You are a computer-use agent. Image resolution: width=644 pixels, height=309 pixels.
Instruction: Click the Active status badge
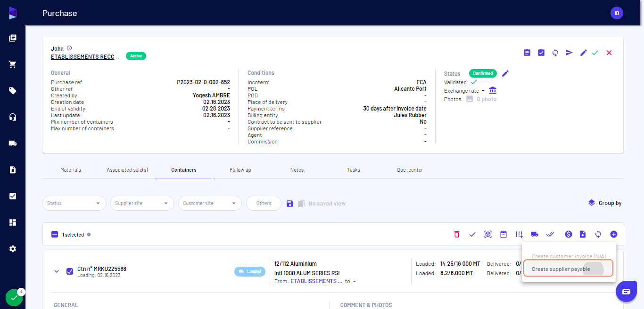tap(136, 56)
